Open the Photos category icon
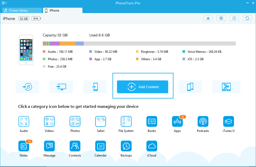 coord(75,121)
